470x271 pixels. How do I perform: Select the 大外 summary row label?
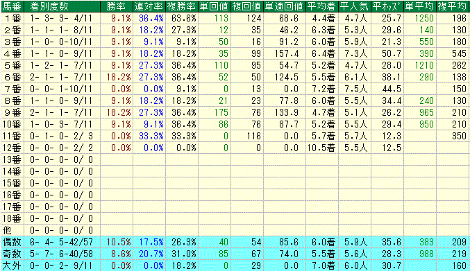point(12,265)
